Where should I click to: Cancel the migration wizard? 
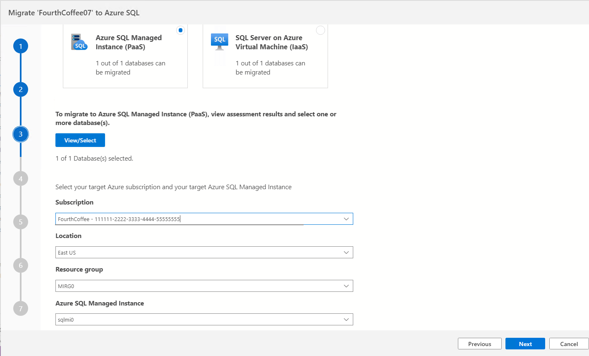[569, 344]
